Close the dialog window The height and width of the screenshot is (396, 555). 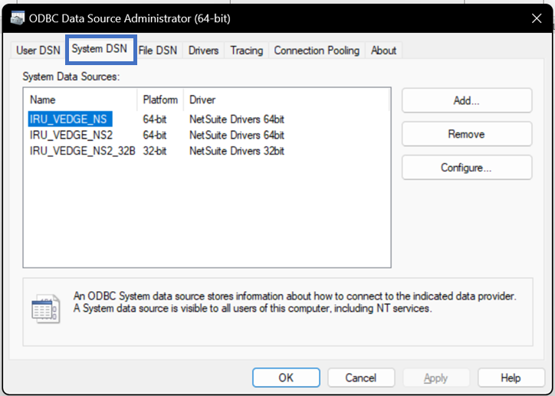[x=537, y=18]
